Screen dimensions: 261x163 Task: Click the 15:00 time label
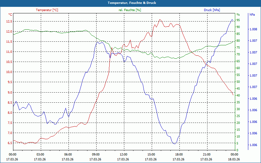(151, 154)
